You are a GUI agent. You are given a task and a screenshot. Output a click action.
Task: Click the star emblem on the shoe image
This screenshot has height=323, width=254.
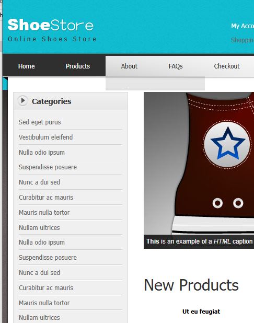point(228,144)
